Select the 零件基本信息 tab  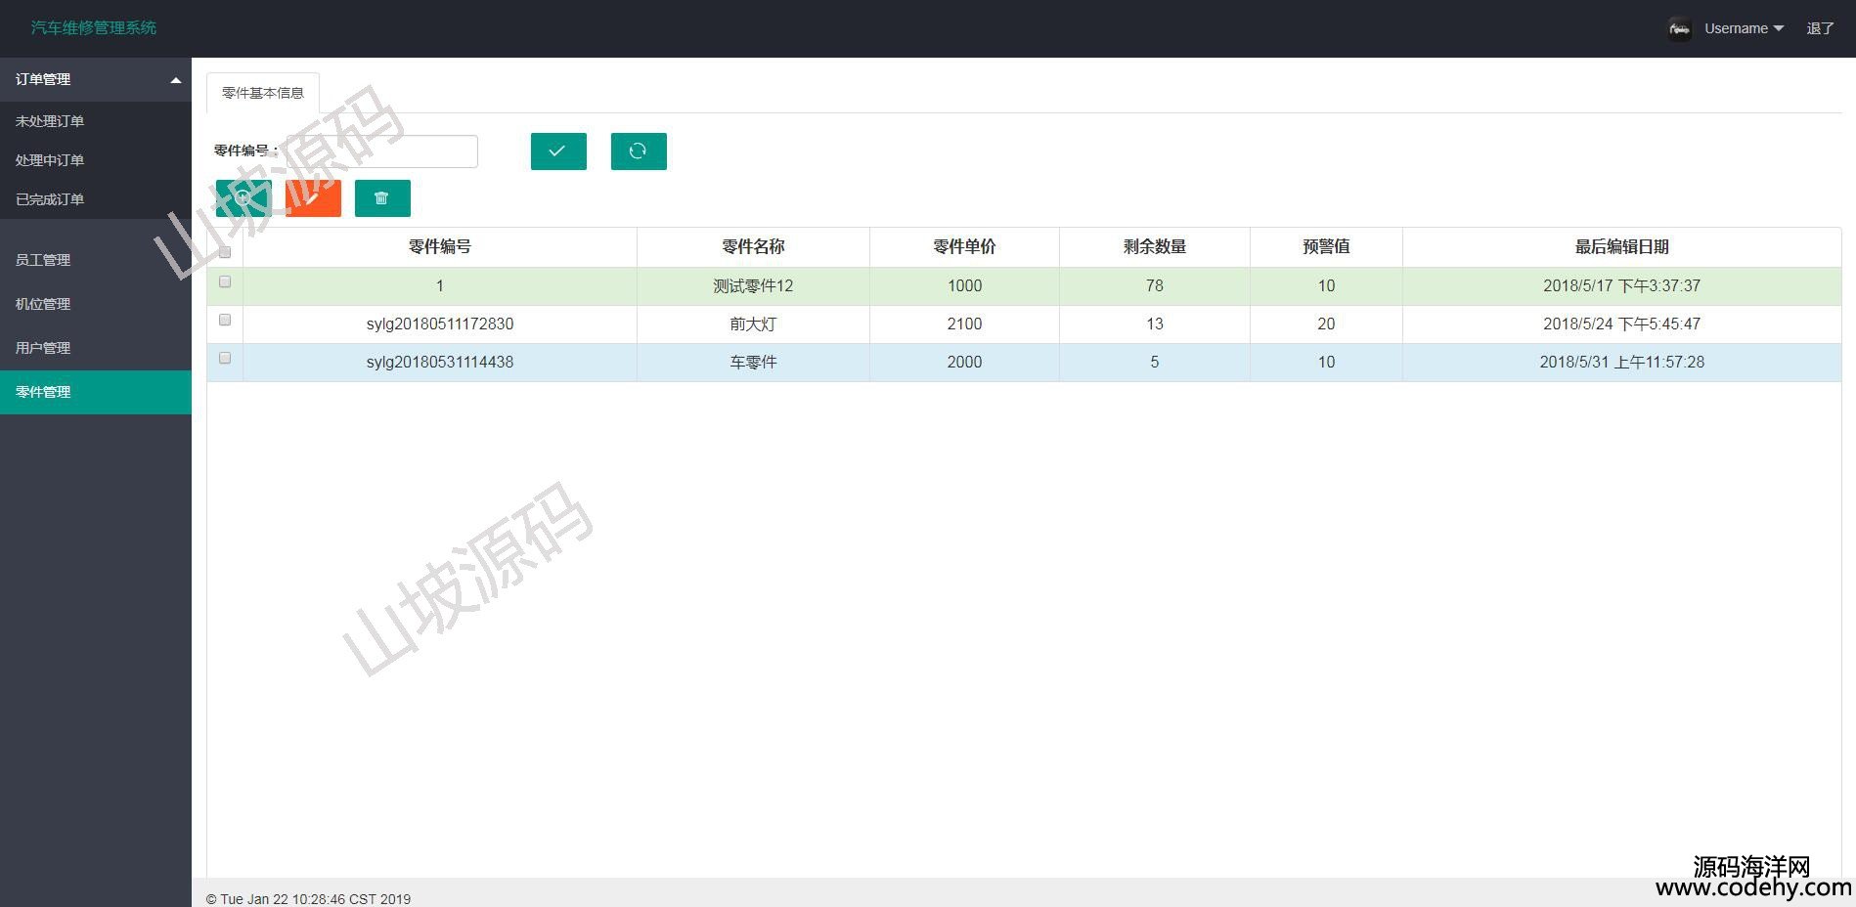(263, 93)
